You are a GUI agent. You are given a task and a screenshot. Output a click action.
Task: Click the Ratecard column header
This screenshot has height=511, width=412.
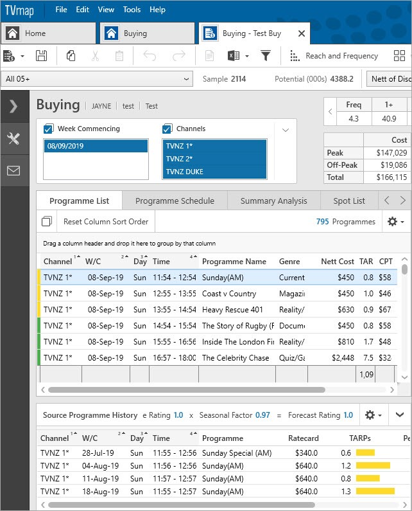[304, 438]
